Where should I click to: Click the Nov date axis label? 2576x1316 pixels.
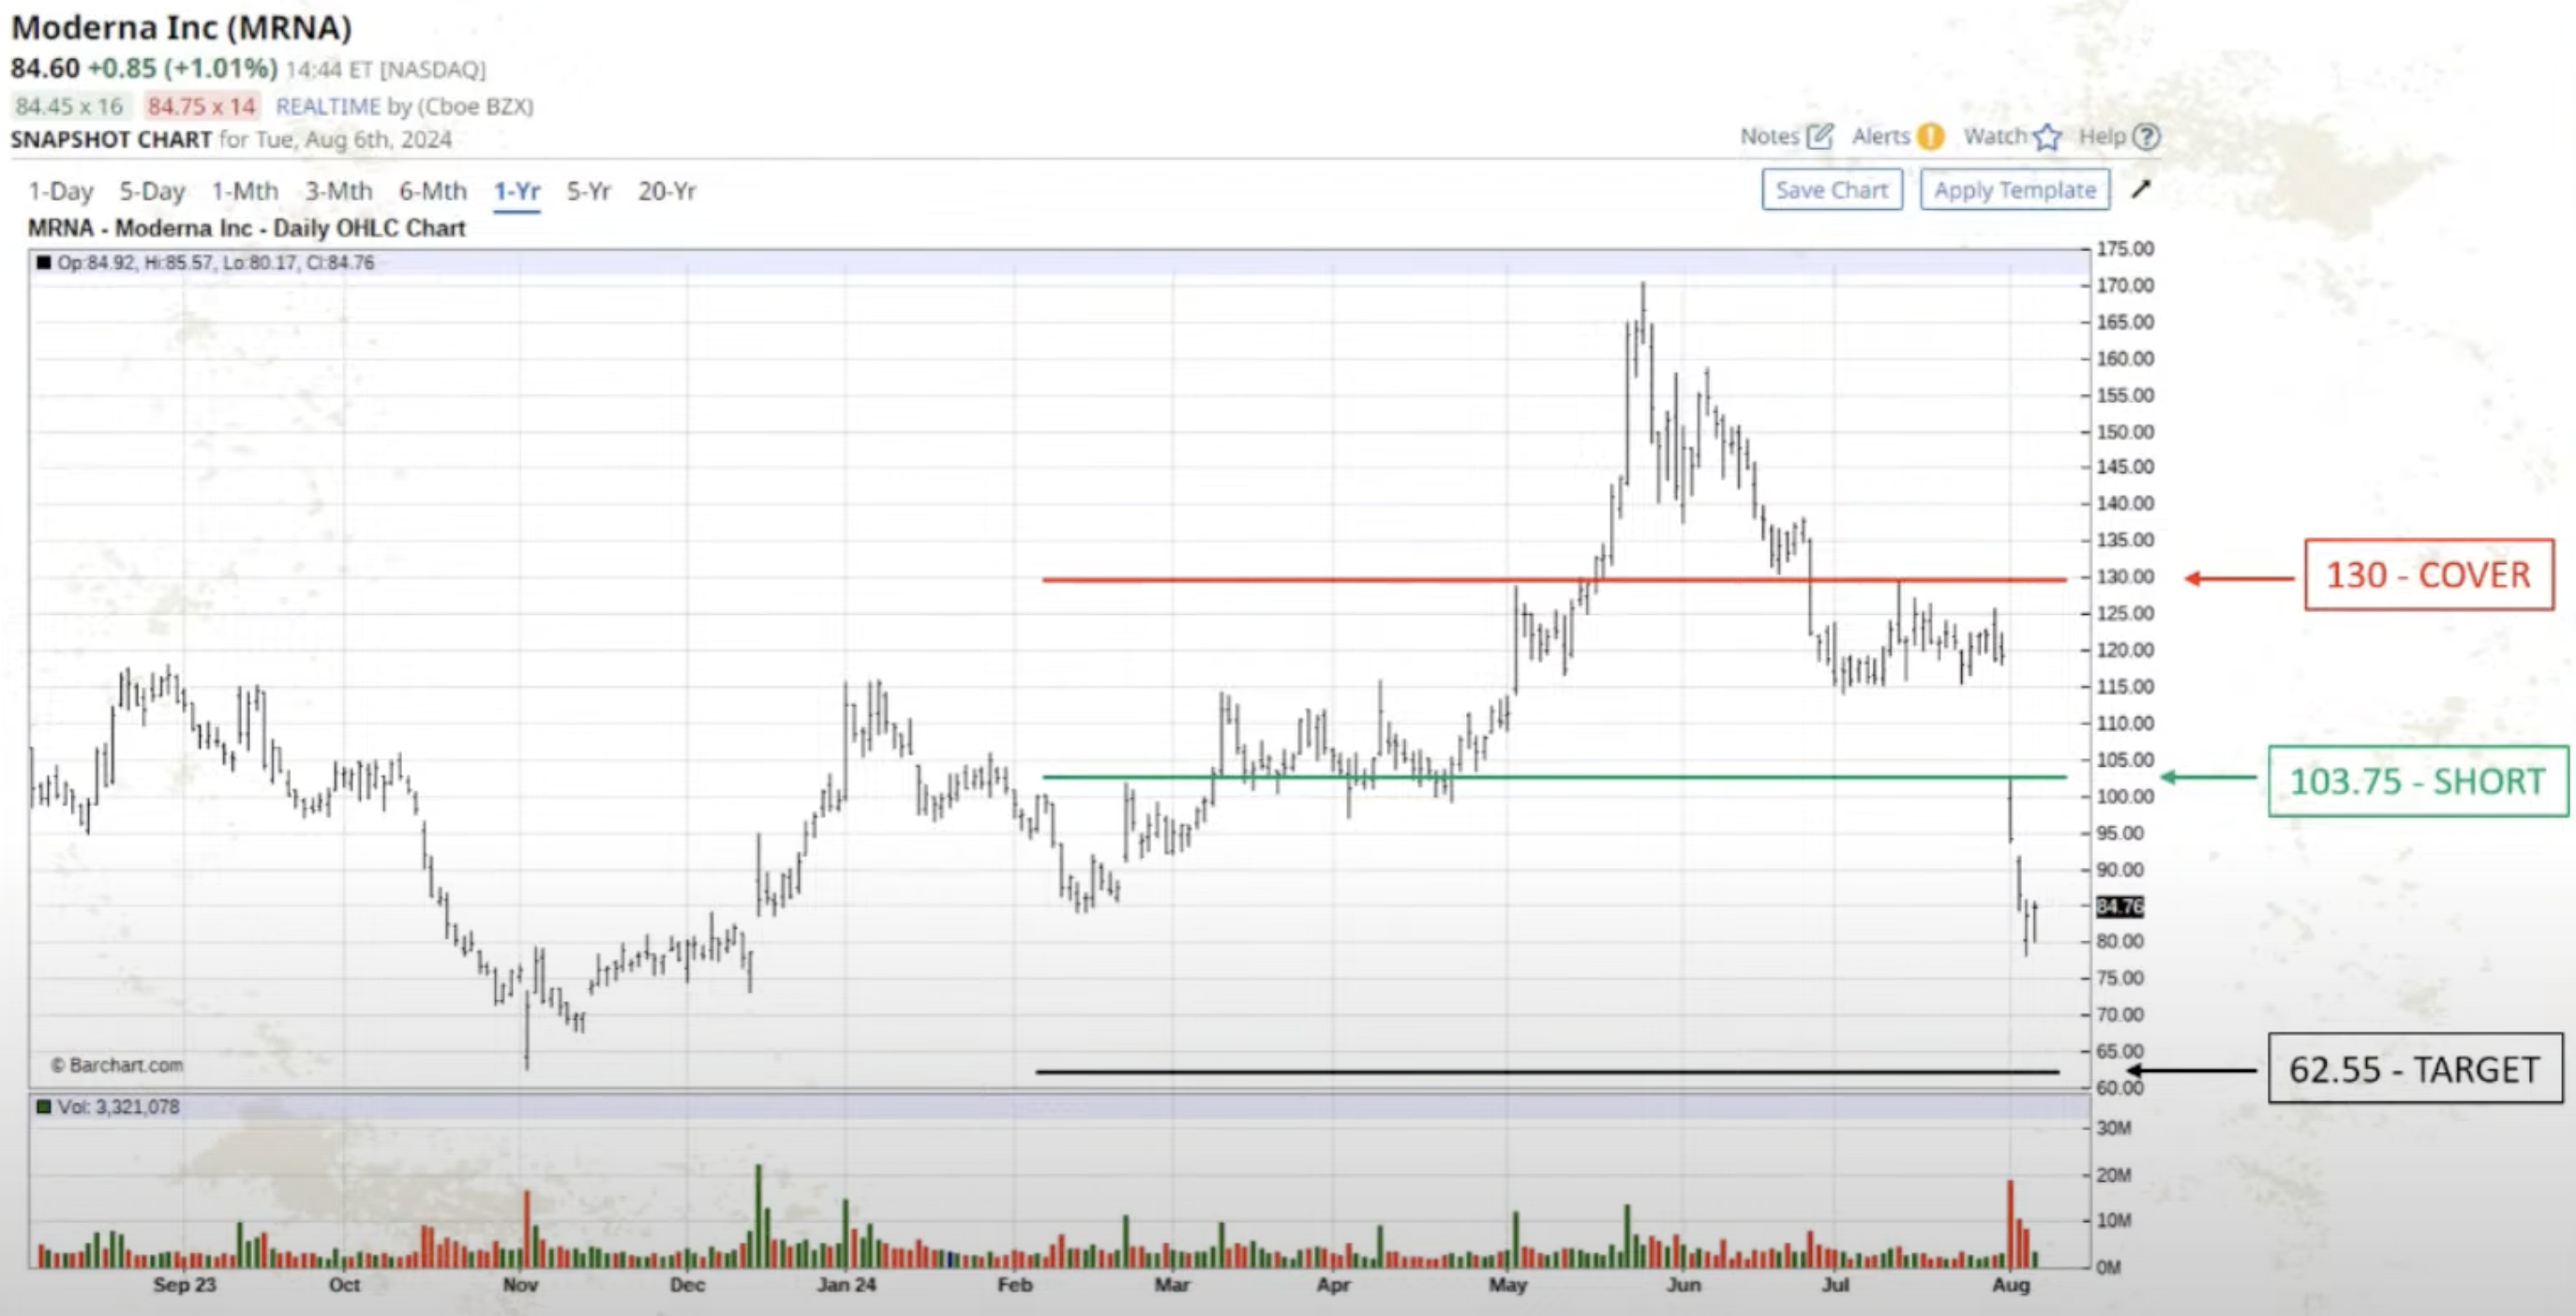coord(520,1284)
